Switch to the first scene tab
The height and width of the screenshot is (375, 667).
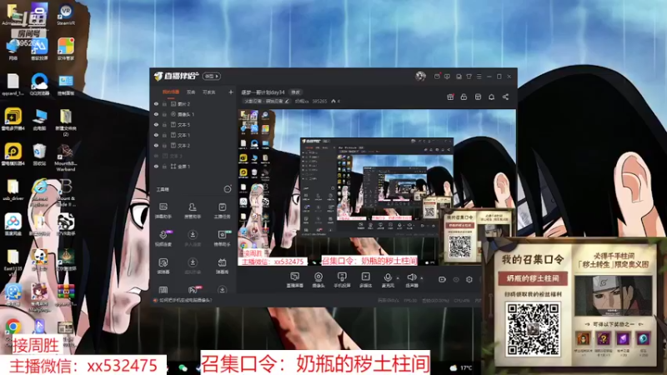tap(171, 92)
